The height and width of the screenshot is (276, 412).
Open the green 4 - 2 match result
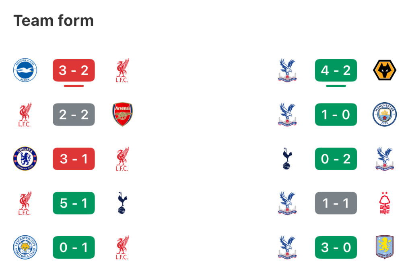click(x=336, y=70)
